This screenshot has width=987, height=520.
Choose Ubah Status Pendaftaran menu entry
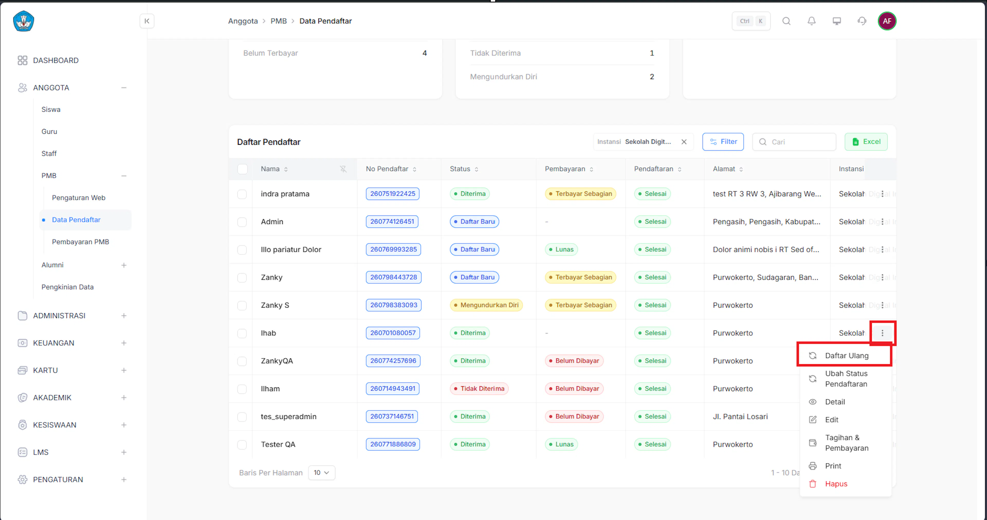click(845, 379)
